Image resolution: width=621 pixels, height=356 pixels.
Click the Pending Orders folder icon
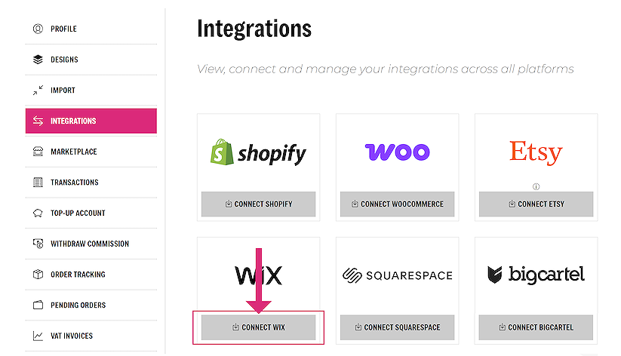point(38,305)
